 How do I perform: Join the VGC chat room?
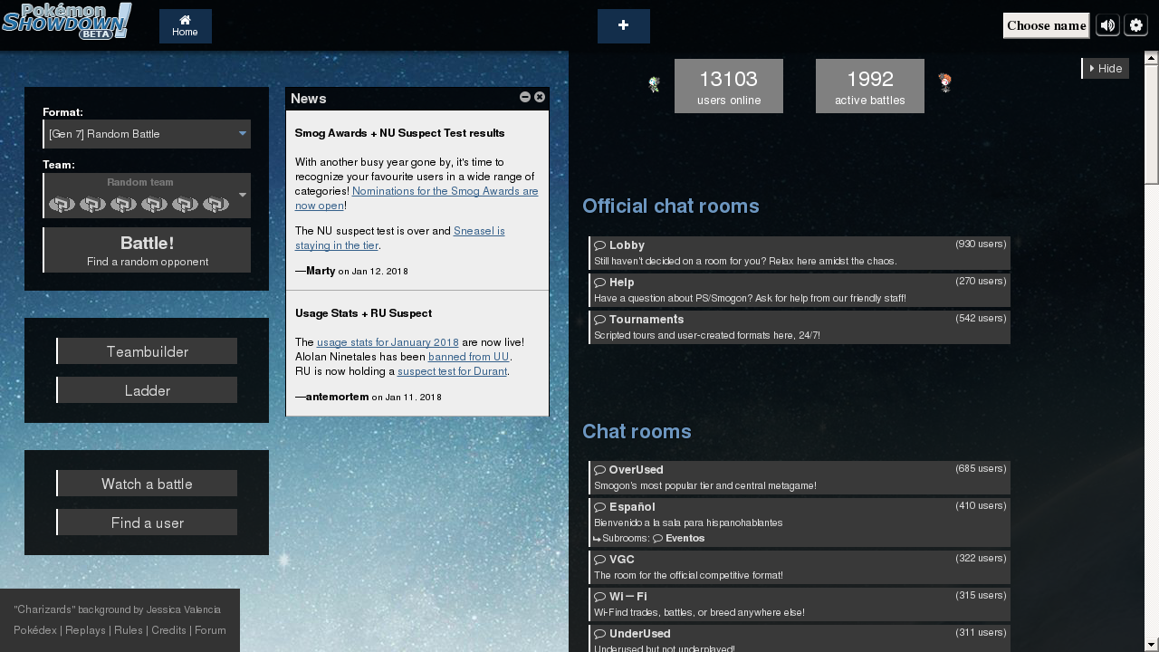tap(800, 567)
